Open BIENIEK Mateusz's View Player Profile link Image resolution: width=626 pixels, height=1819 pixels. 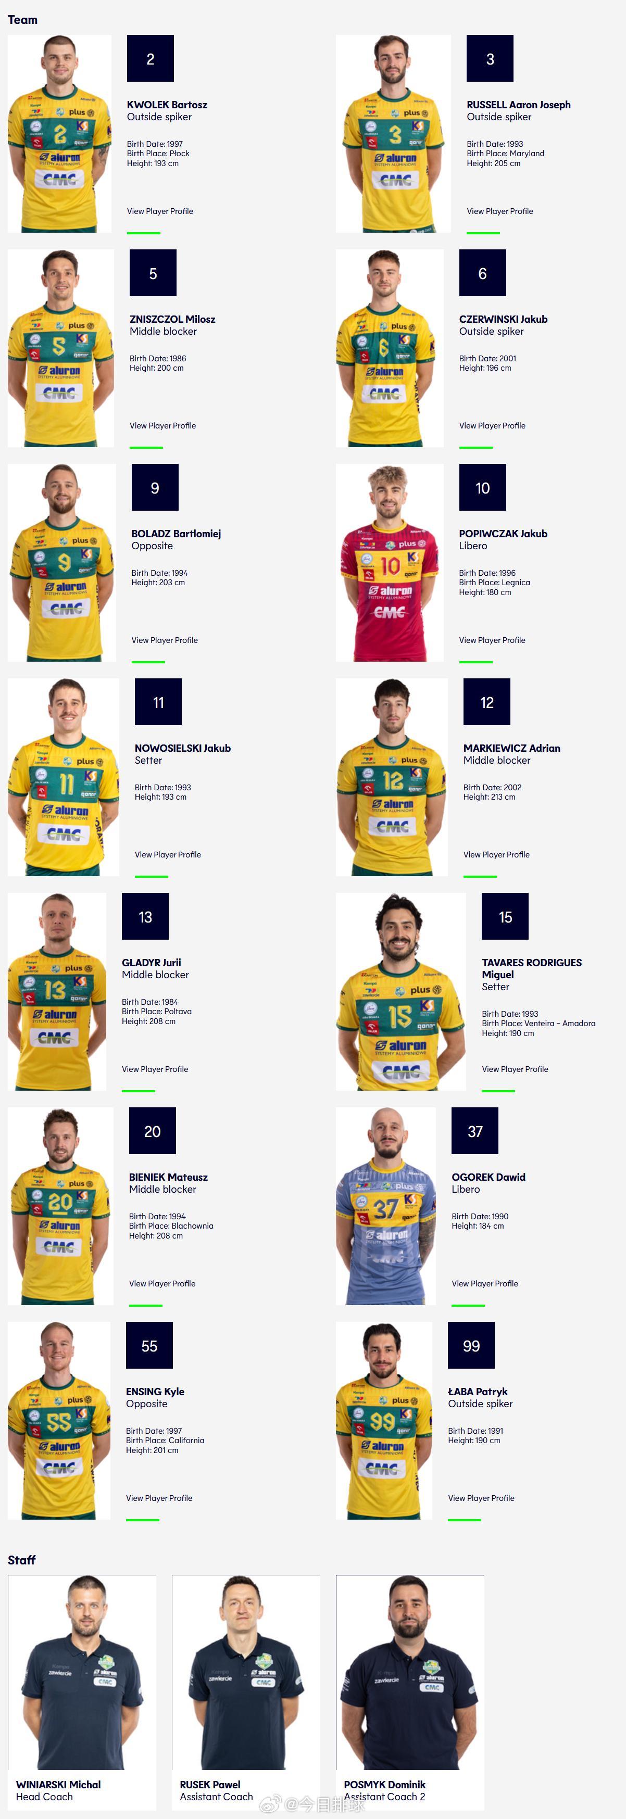tap(162, 1284)
